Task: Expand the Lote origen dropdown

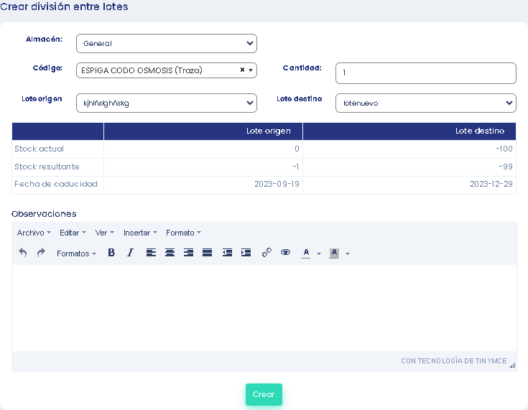Action: [167, 103]
